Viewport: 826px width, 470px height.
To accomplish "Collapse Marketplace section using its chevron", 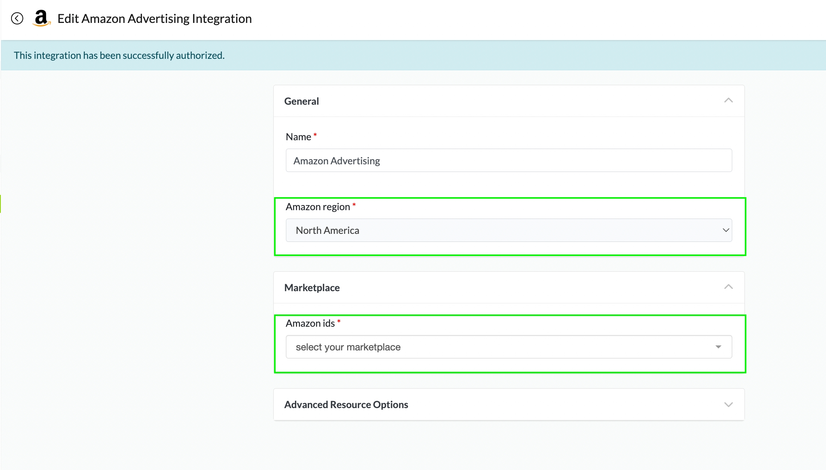I will coord(728,287).
